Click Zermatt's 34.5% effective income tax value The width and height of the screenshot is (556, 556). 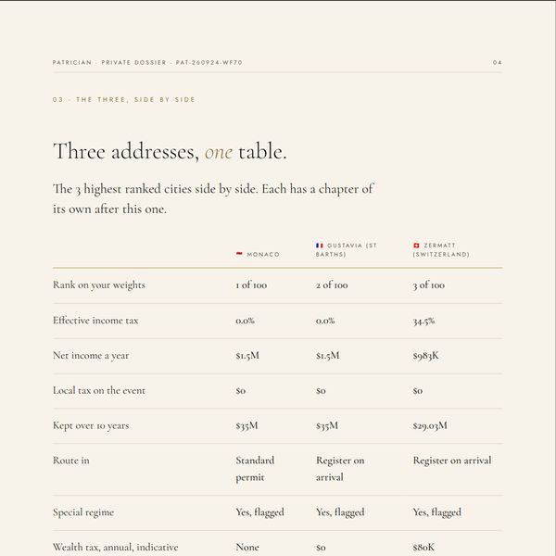(423, 321)
